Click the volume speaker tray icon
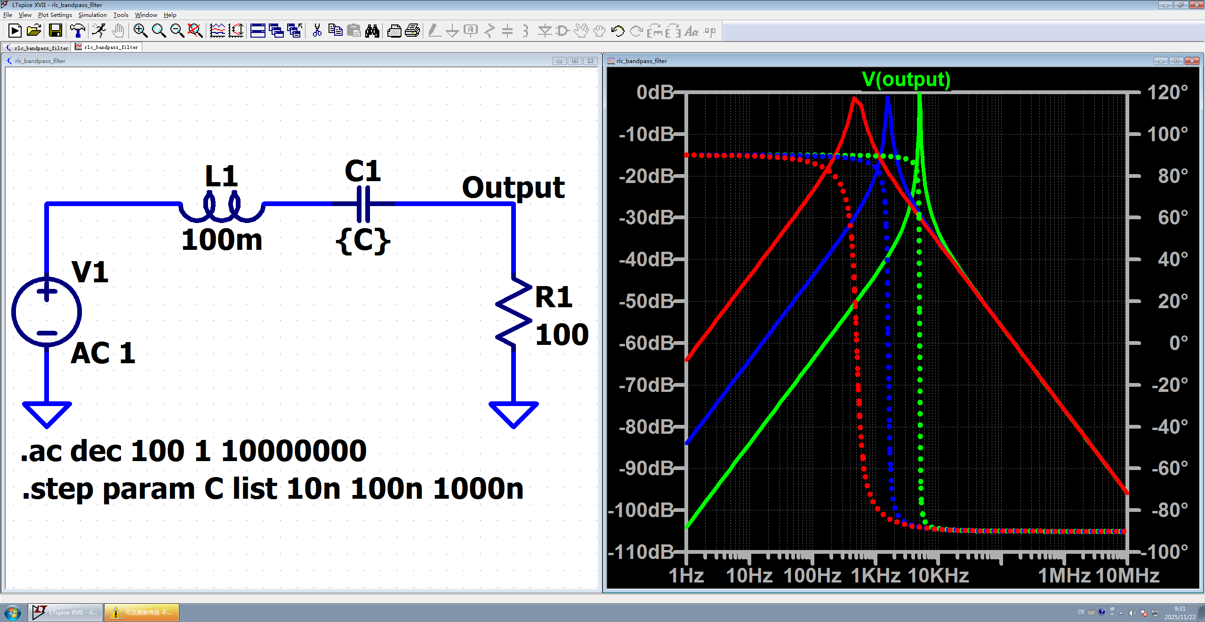This screenshot has height=622, width=1205. 1132,613
